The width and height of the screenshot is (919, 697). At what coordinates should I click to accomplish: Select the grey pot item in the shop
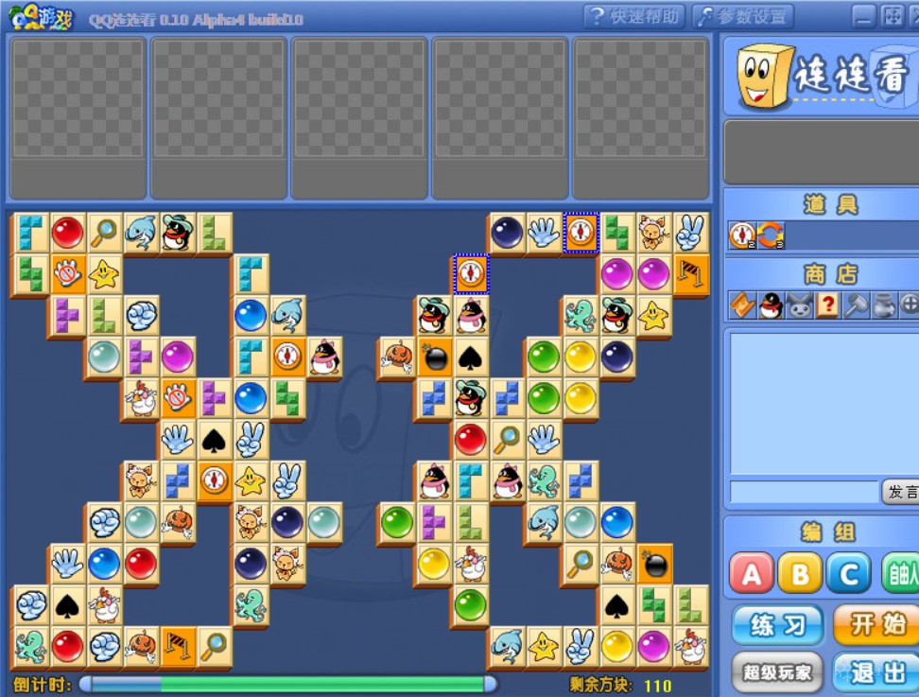tap(883, 305)
